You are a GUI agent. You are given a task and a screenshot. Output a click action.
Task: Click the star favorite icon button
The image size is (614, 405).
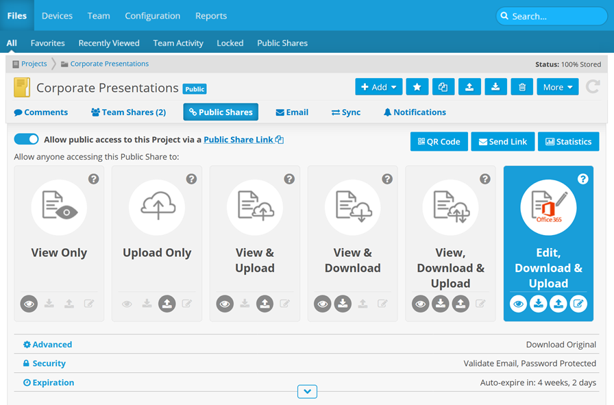coord(417,87)
